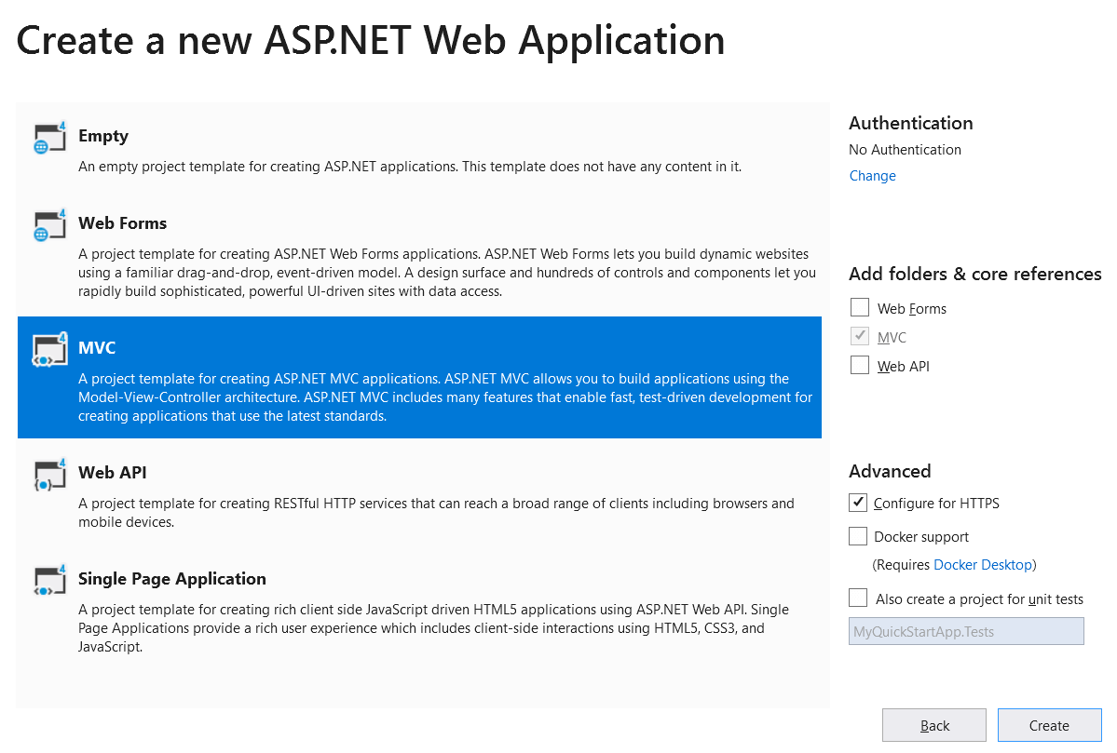Click the Web API RESTful description text

(436, 513)
